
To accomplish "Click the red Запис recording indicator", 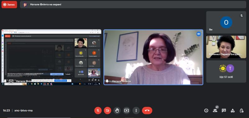I will coord(9,5).
